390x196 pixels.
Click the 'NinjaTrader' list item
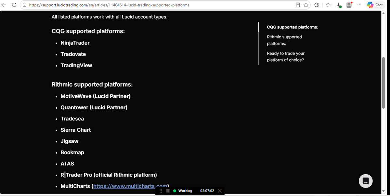tap(75, 43)
